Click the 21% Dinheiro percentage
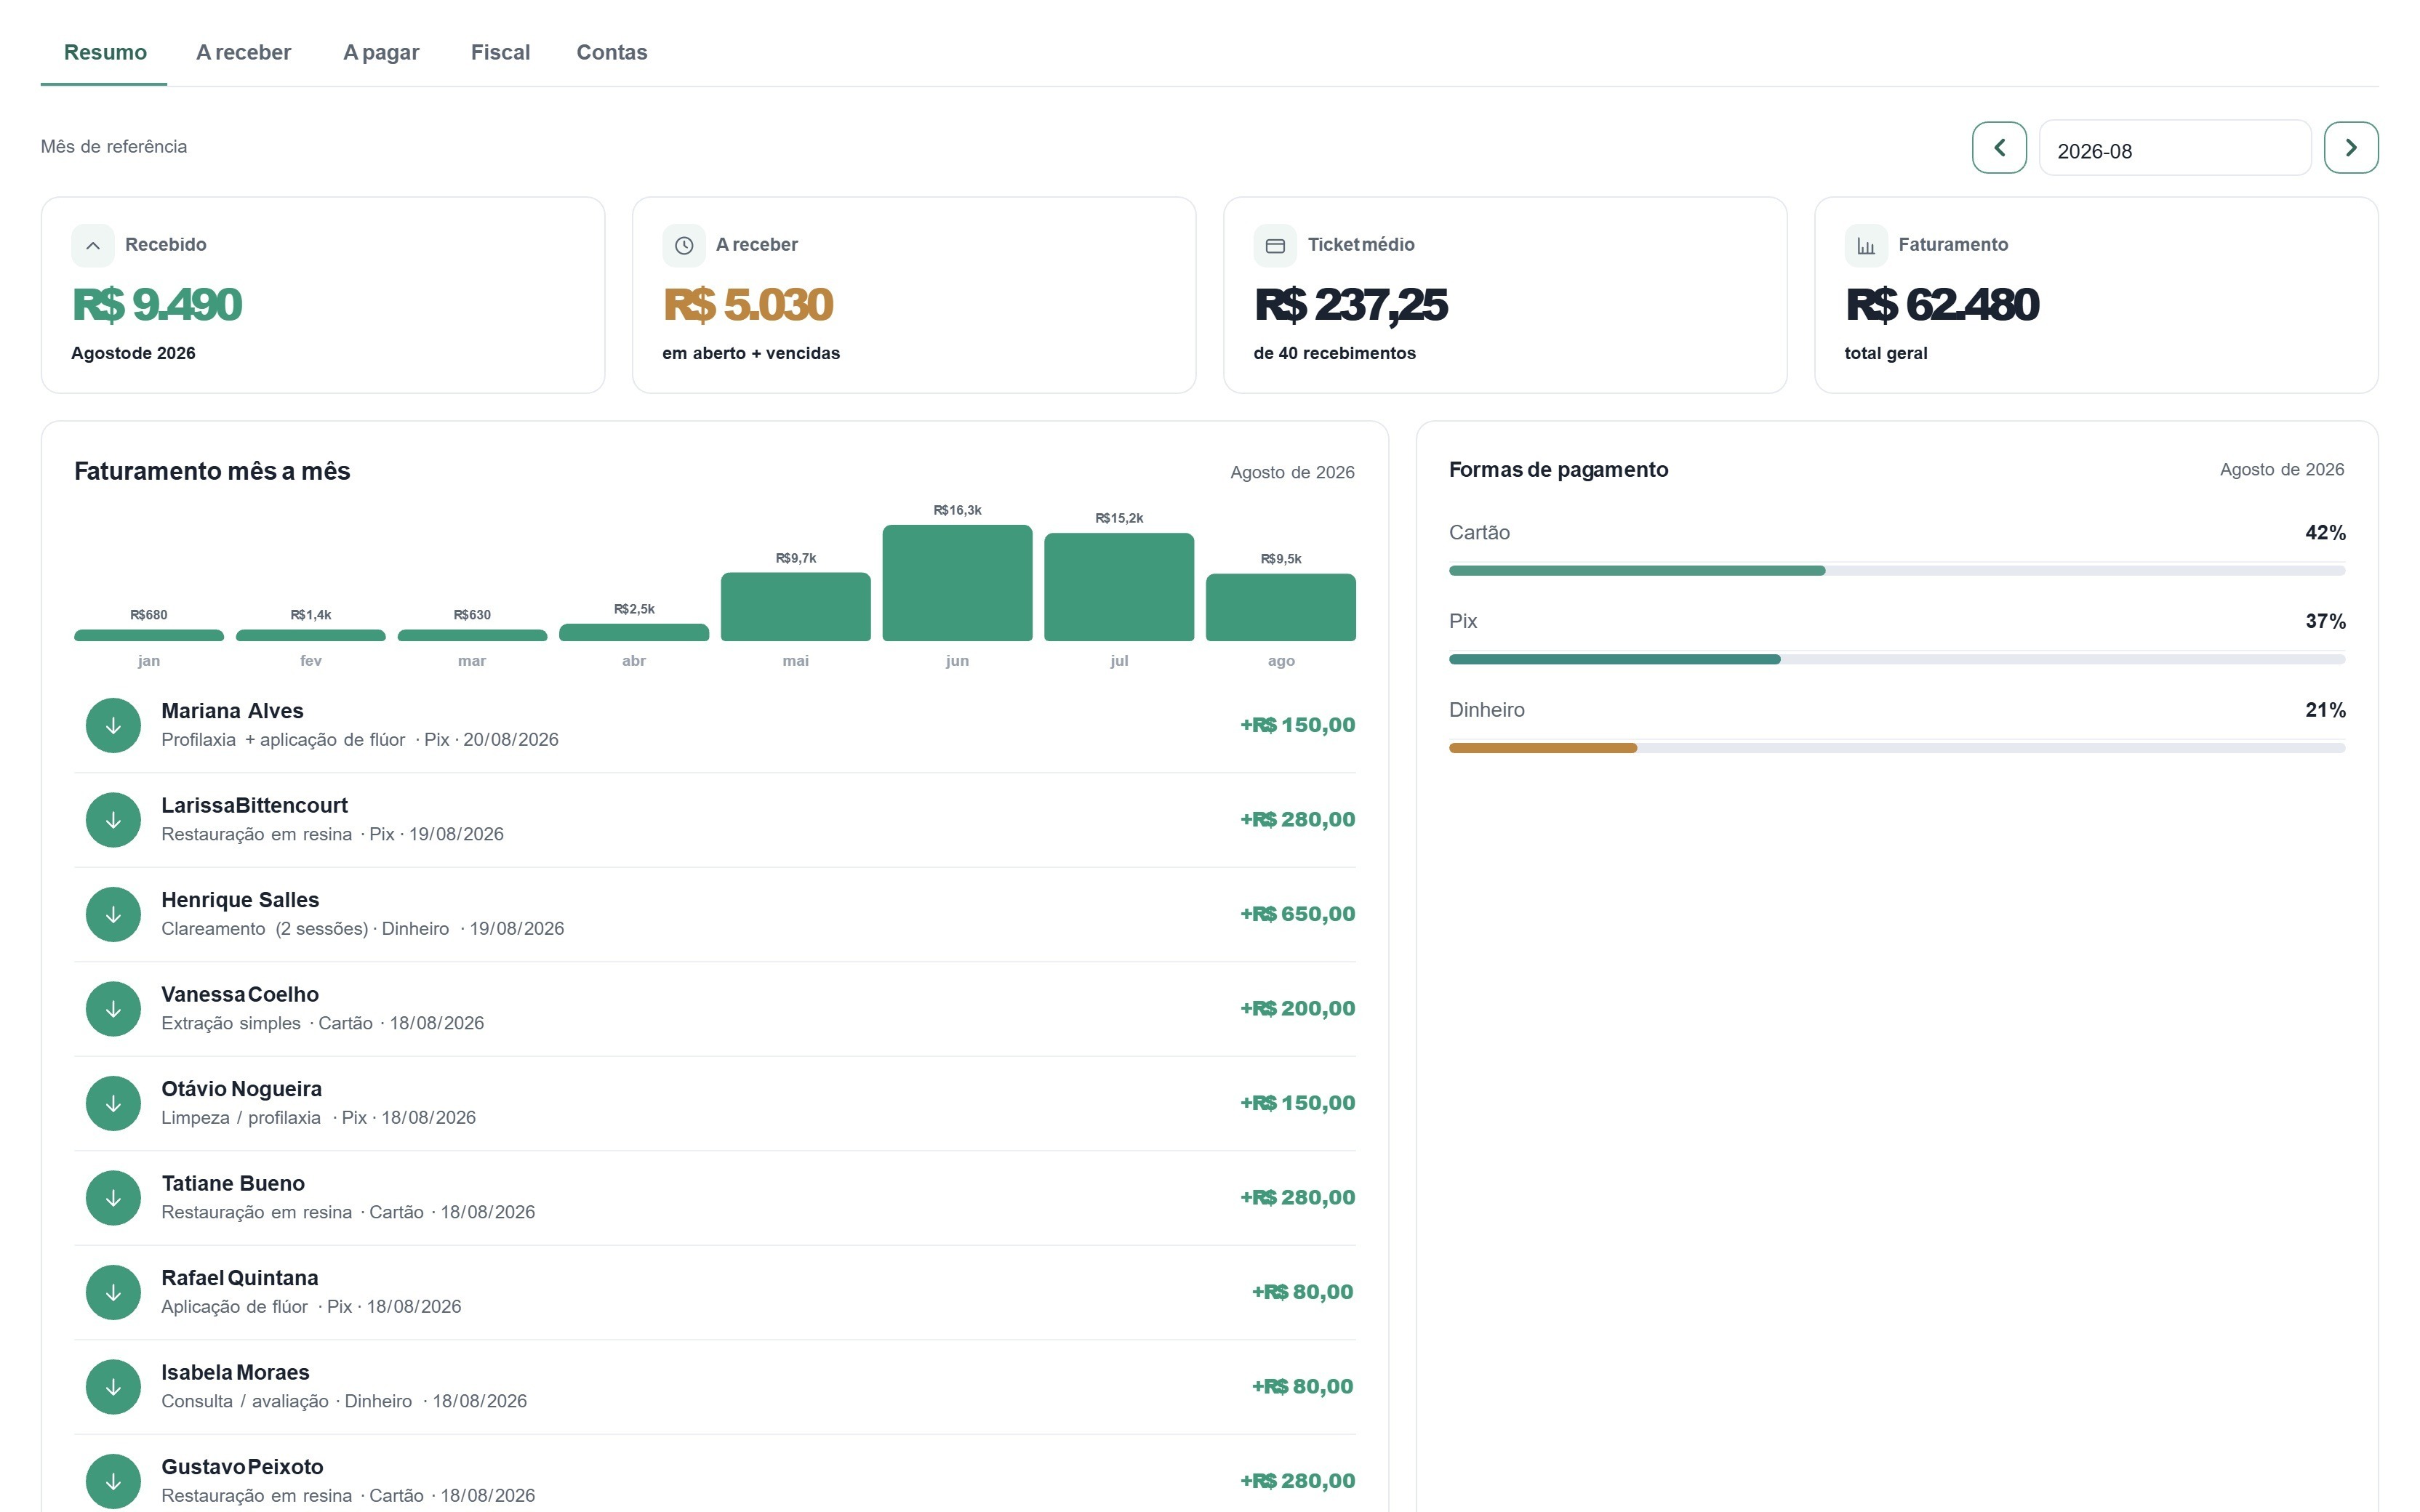 2325,710
